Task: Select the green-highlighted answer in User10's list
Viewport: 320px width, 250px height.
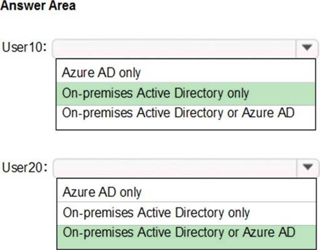Action: (x=155, y=92)
